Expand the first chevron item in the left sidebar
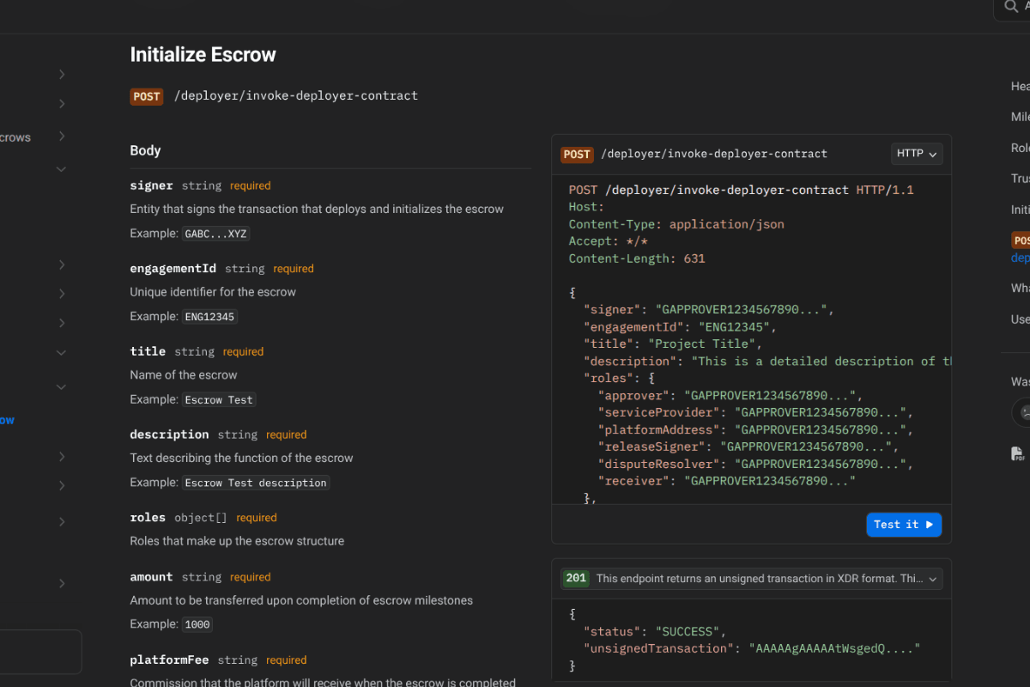Viewport: 1030px width, 687px height. pos(60,75)
